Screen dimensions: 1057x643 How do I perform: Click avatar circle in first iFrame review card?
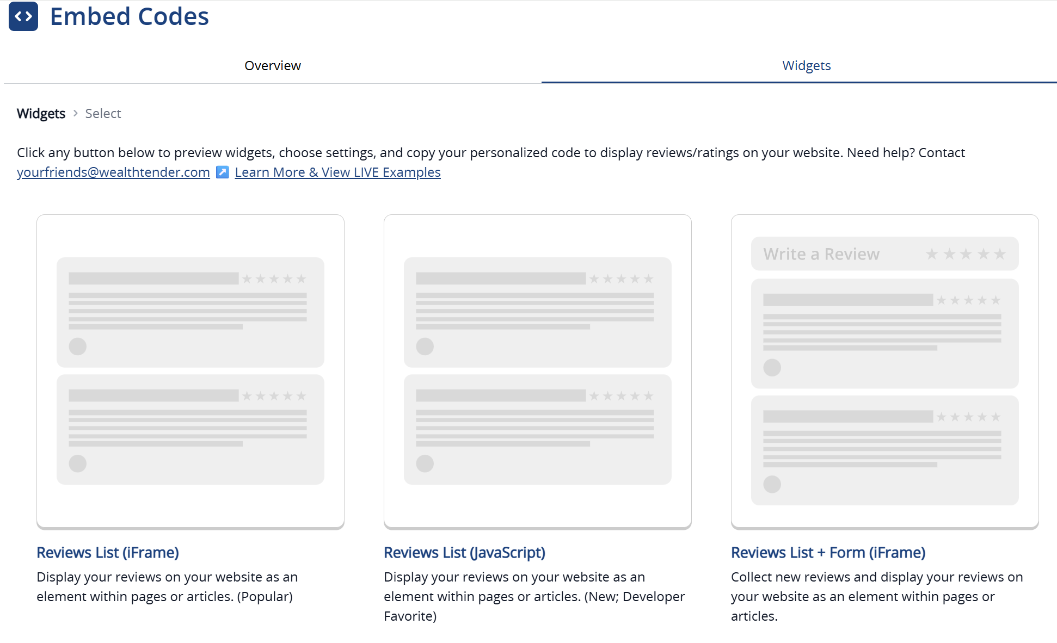click(78, 347)
